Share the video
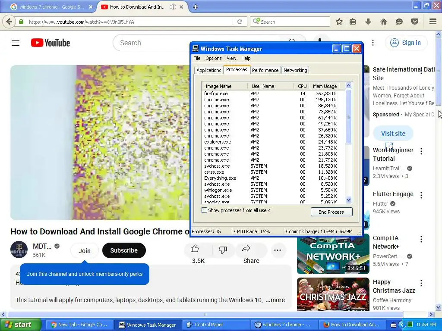The image size is (442, 331). click(246, 249)
